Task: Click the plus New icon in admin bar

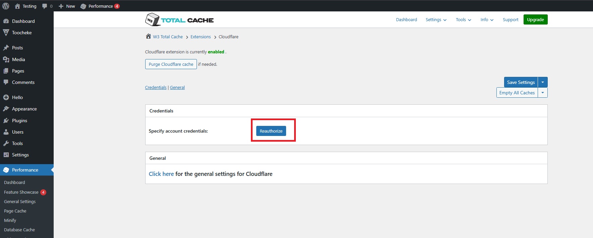Action: point(61,6)
